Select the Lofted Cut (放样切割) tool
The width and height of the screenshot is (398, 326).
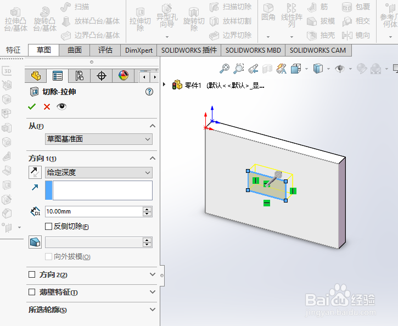point(231,21)
